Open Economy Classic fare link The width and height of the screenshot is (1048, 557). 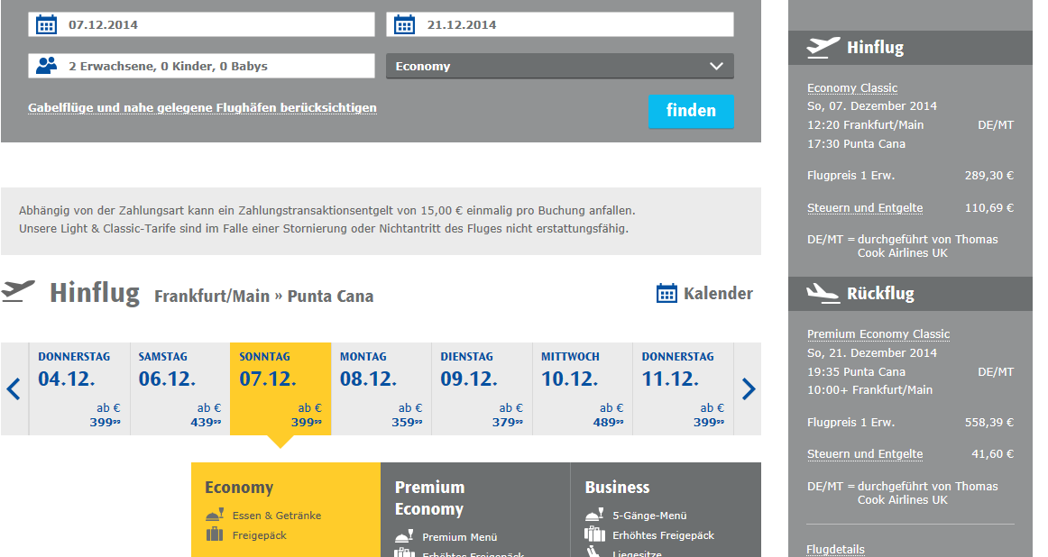click(x=852, y=87)
